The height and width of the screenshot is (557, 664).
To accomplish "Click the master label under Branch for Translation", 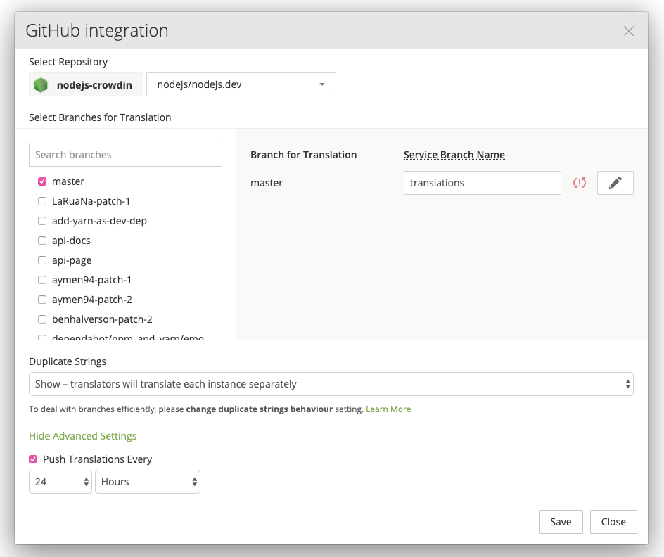I will point(267,183).
